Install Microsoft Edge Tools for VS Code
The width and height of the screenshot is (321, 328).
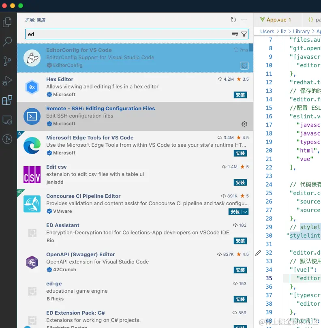(x=240, y=153)
